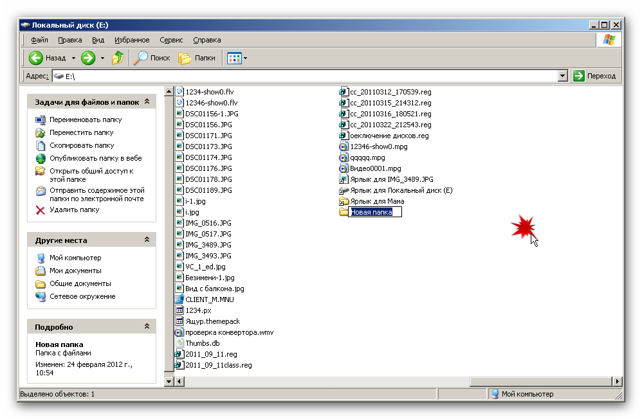Select the file VC_1_ed.jpg
Image resolution: width=642 pixels, height=419 pixels.
point(205,267)
